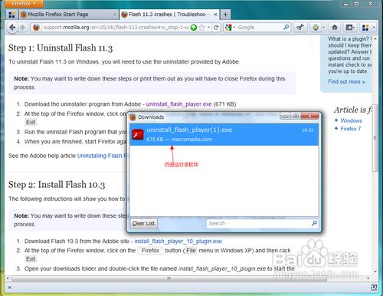Close the Mozilla Firefox Start Page tab

[x=114, y=15]
